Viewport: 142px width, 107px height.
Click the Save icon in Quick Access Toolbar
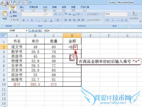coord(11,2)
